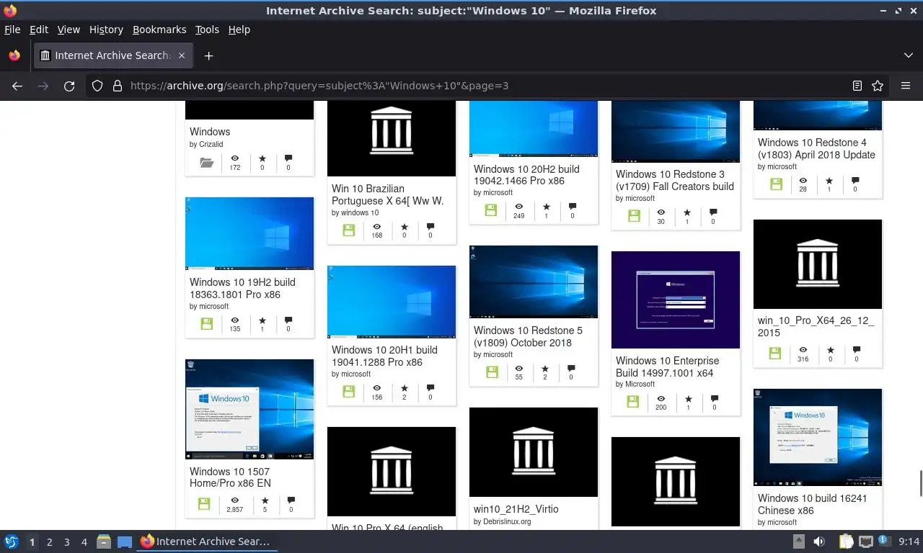Click the reviews comment icon under Windows 10 Redstone 5
Viewport: 923px width, 553px height.
[x=571, y=369]
